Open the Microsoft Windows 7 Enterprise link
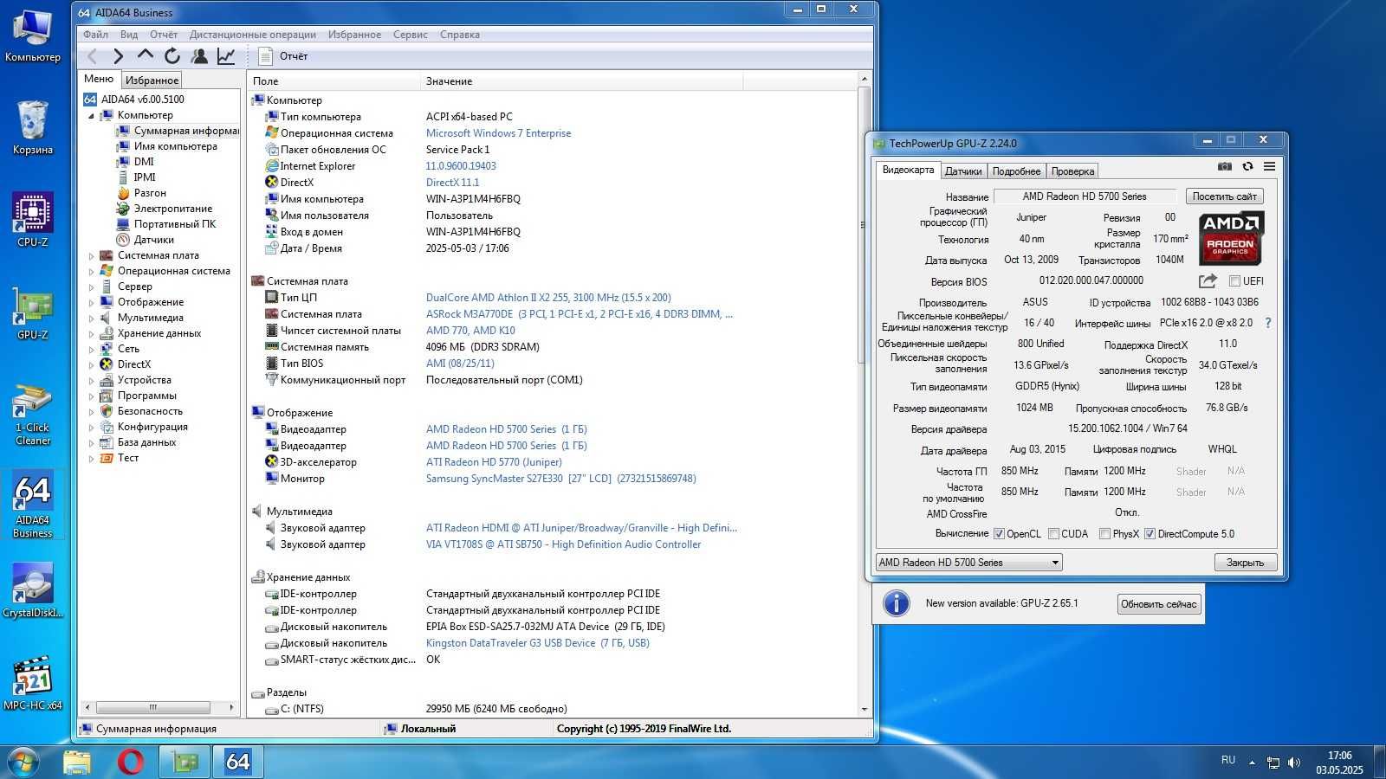Viewport: 1386px width, 779px height. (x=498, y=133)
